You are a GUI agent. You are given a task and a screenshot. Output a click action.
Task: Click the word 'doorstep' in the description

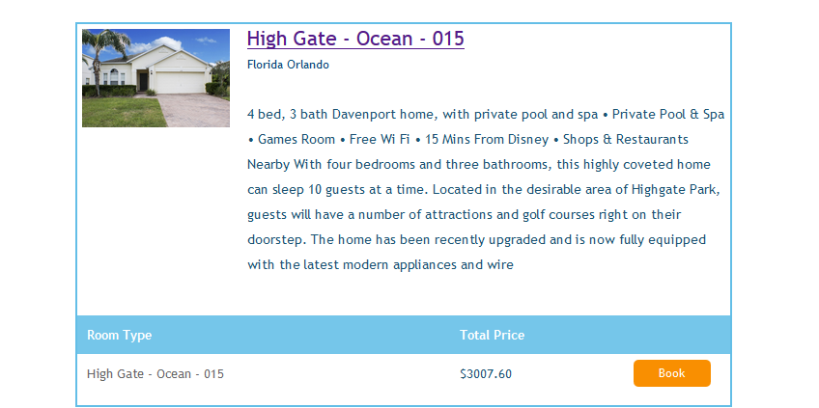click(x=275, y=239)
